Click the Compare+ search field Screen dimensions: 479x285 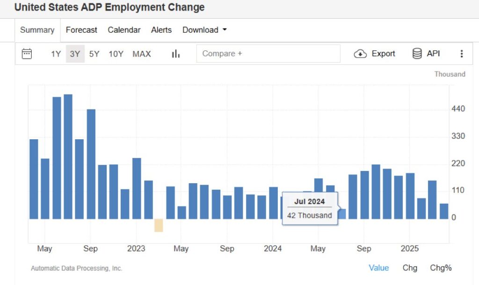268,53
